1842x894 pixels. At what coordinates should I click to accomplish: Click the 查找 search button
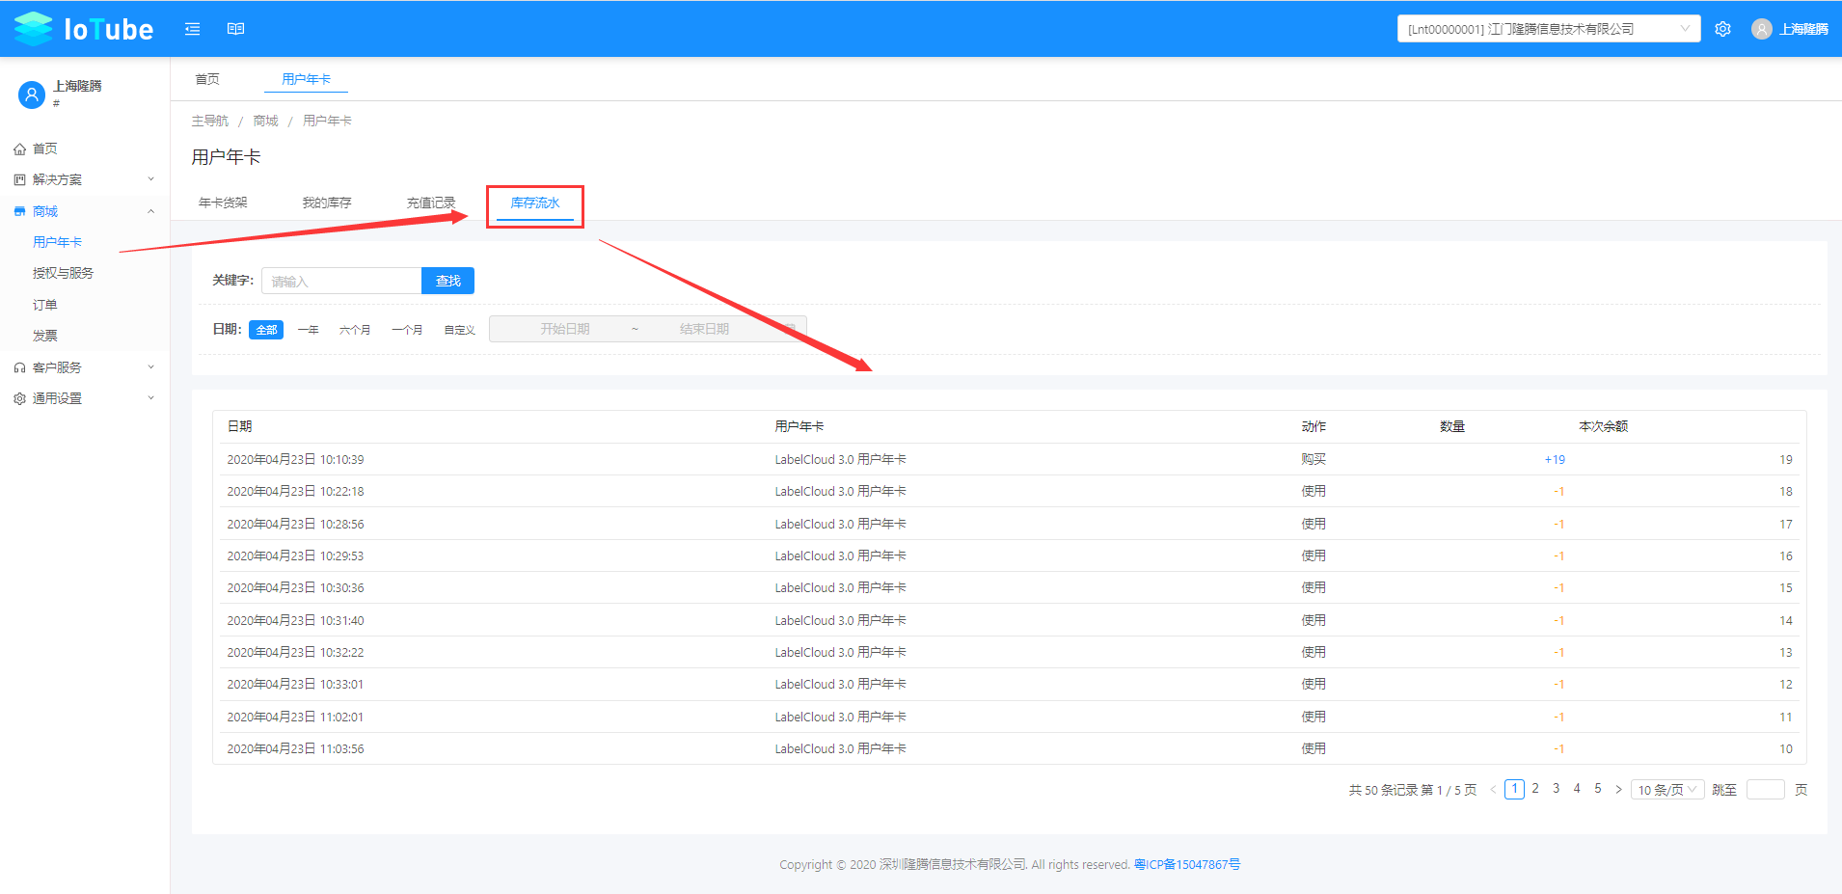(448, 281)
